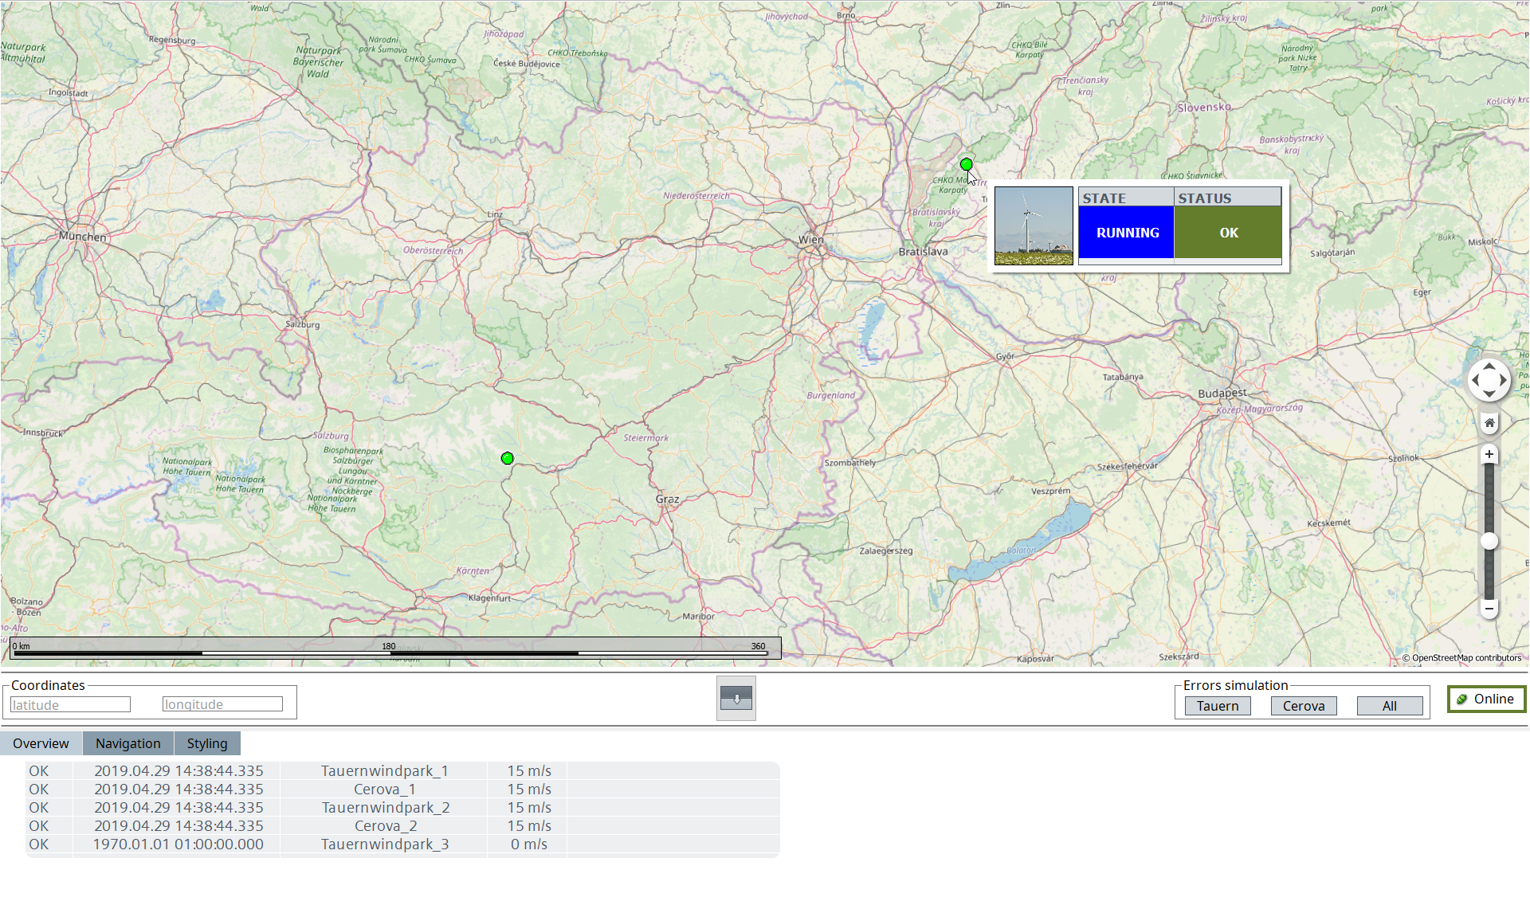Focus the latitude input field

coord(70,705)
